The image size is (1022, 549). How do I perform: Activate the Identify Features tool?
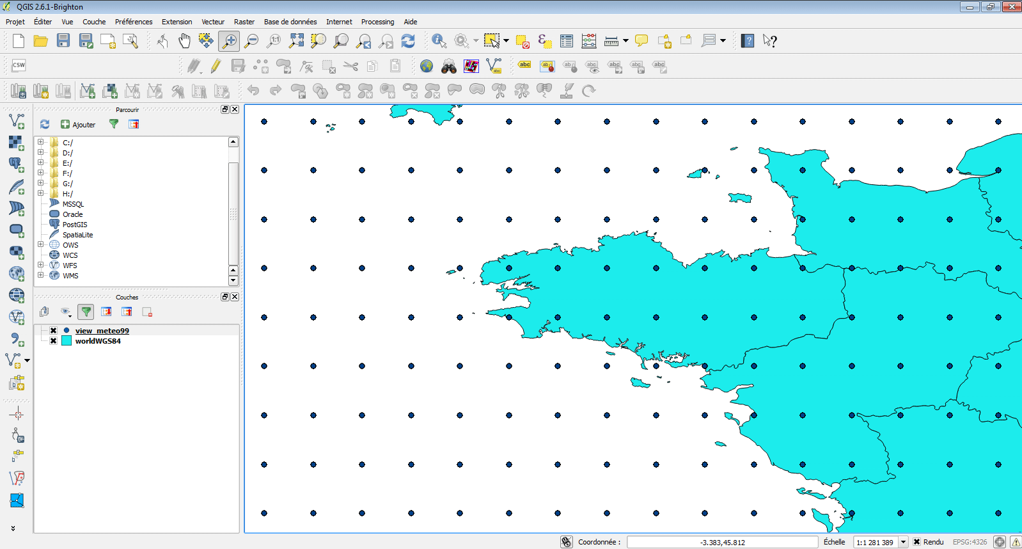click(x=439, y=41)
